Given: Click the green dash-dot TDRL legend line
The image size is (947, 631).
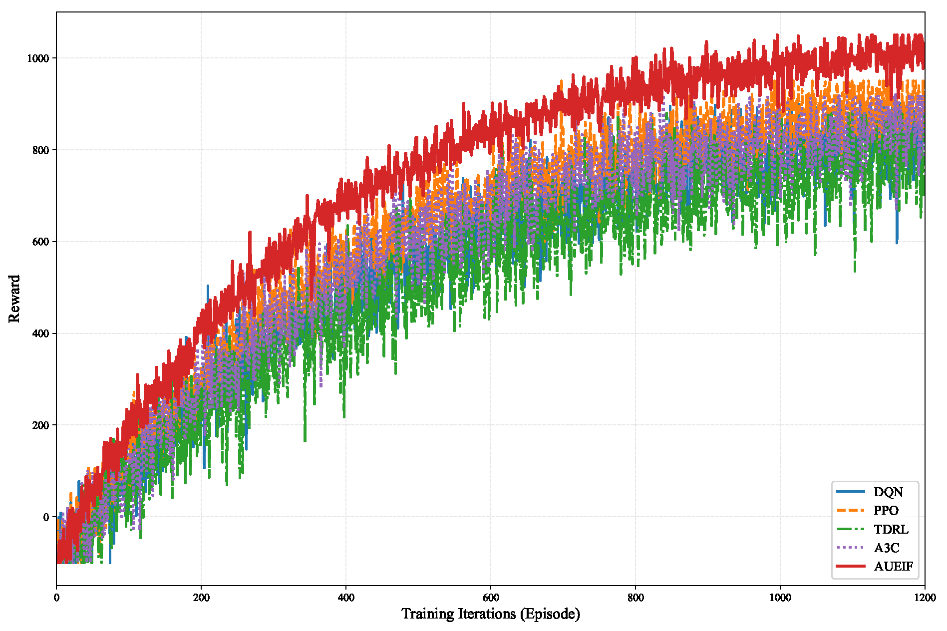Looking at the screenshot, I should click(x=851, y=529).
